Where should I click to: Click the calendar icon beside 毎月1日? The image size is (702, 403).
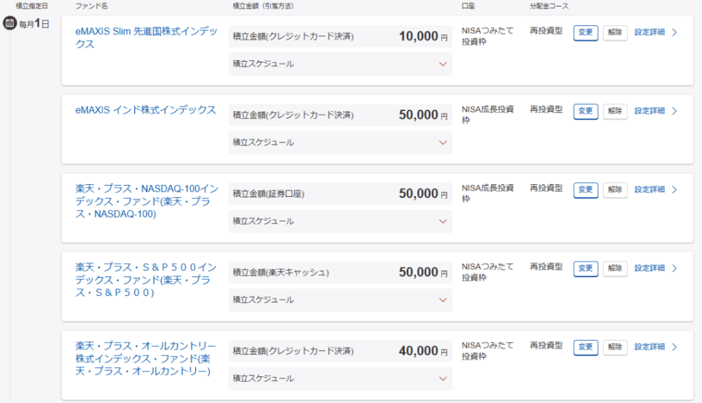(10, 23)
